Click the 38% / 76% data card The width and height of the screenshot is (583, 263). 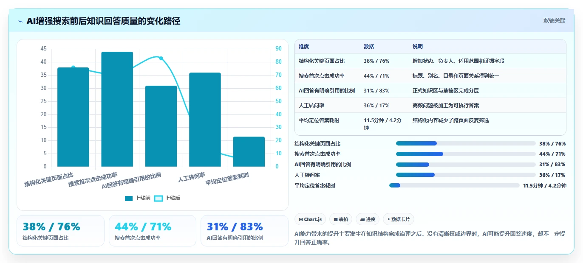click(60, 231)
